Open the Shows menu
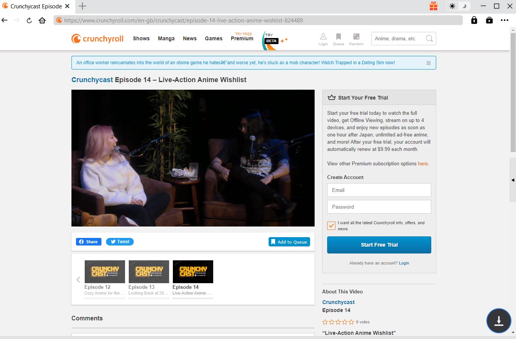 (141, 38)
